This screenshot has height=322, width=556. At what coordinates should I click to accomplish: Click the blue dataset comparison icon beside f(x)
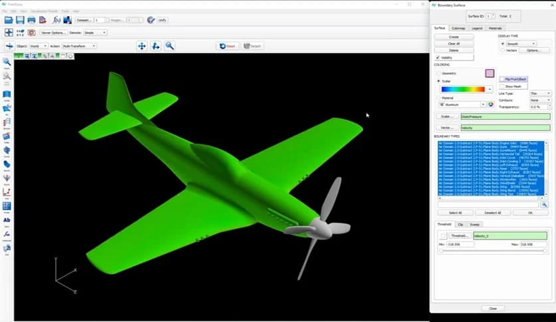pyautogui.click(x=67, y=20)
